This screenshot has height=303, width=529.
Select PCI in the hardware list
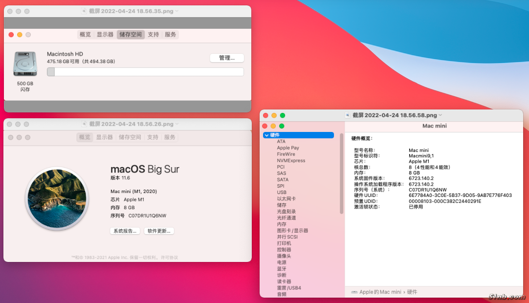281,167
